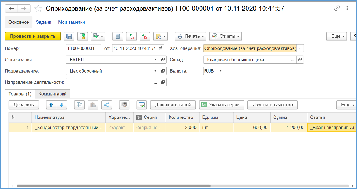This screenshot has height=190, width=357.
Task: Select the _Брак неисправивый cell
Action: click(332, 128)
